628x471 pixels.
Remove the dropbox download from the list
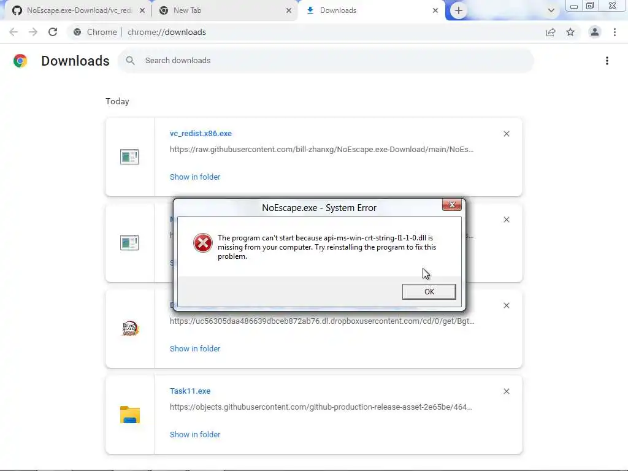[x=506, y=305]
